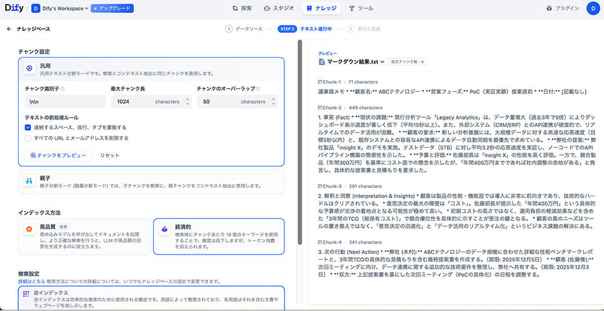Screen dimensions: 604x311
Task: Select the ナレッジ tab
Action: coord(321,8)
